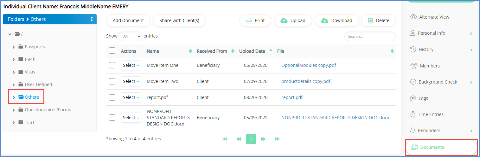This screenshot has height=157, width=480.
Task: Click the three-dot menu in Folders header
Action: pos(92,19)
